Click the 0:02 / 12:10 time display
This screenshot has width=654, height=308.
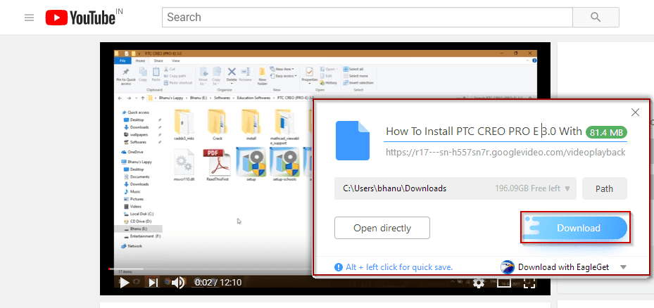click(x=218, y=283)
